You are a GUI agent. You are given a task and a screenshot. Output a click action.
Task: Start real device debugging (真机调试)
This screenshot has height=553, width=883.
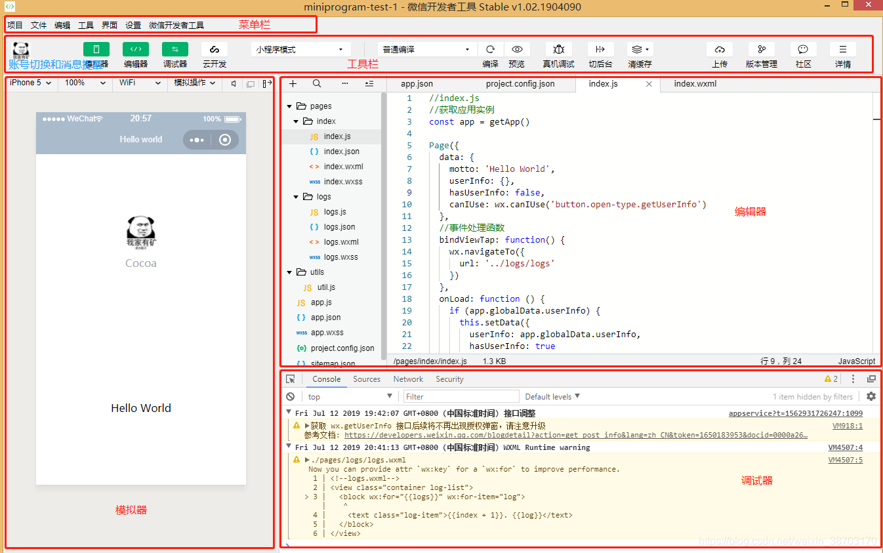click(x=558, y=49)
